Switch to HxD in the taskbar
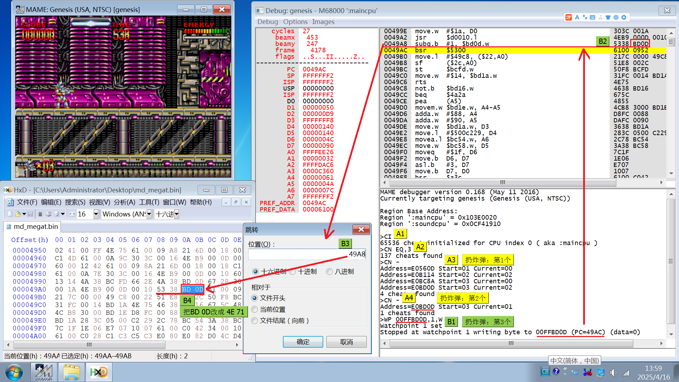The width and height of the screenshot is (679, 382). click(99, 372)
